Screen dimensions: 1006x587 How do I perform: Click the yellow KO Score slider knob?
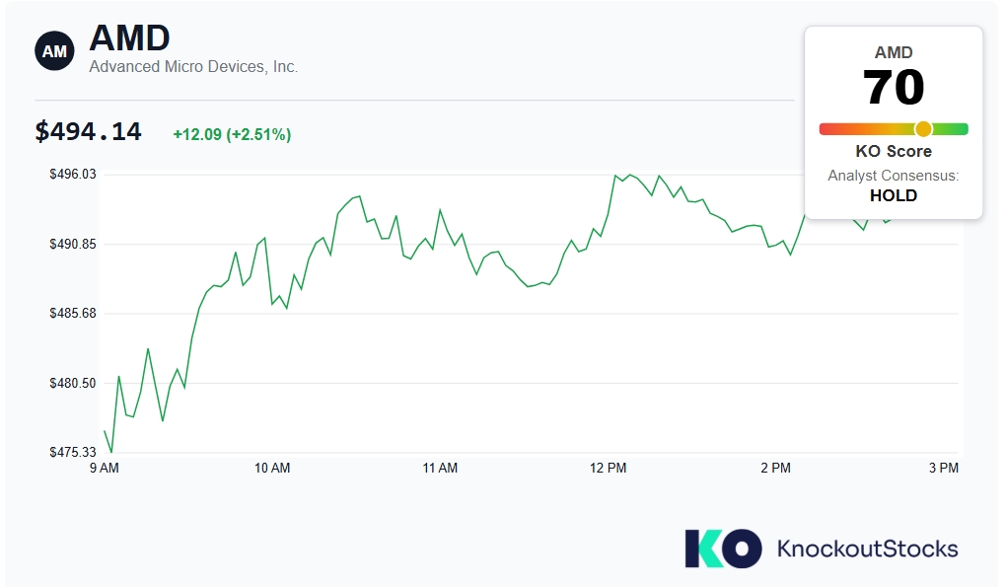pyautogui.click(x=922, y=129)
